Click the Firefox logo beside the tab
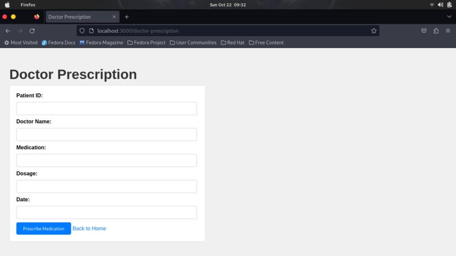 pyautogui.click(x=37, y=16)
